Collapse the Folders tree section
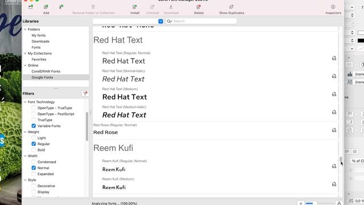 tap(25, 29)
